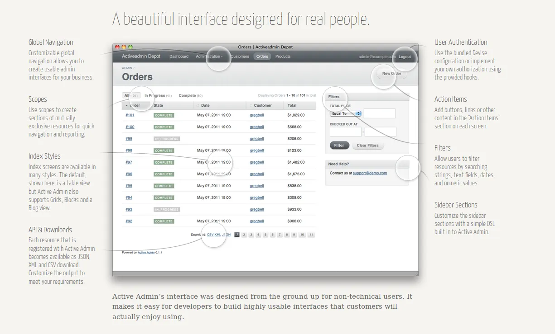The width and height of the screenshot is (555, 334).
Task: Click gregbell in the $1,482.00 row
Action: [257, 162]
